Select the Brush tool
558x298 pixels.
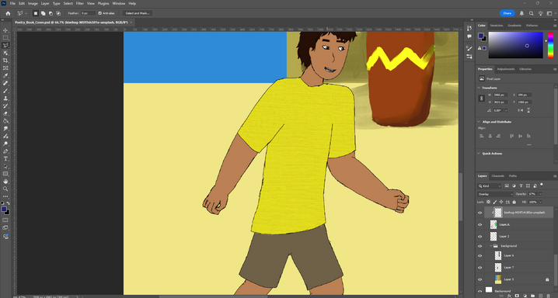point(5,91)
